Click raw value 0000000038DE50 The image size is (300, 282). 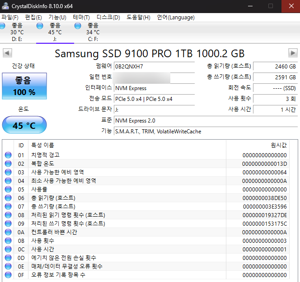[x=264, y=198]
